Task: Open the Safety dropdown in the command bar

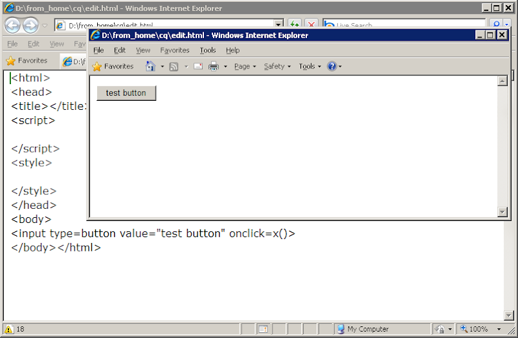Action: coord(277,67)
